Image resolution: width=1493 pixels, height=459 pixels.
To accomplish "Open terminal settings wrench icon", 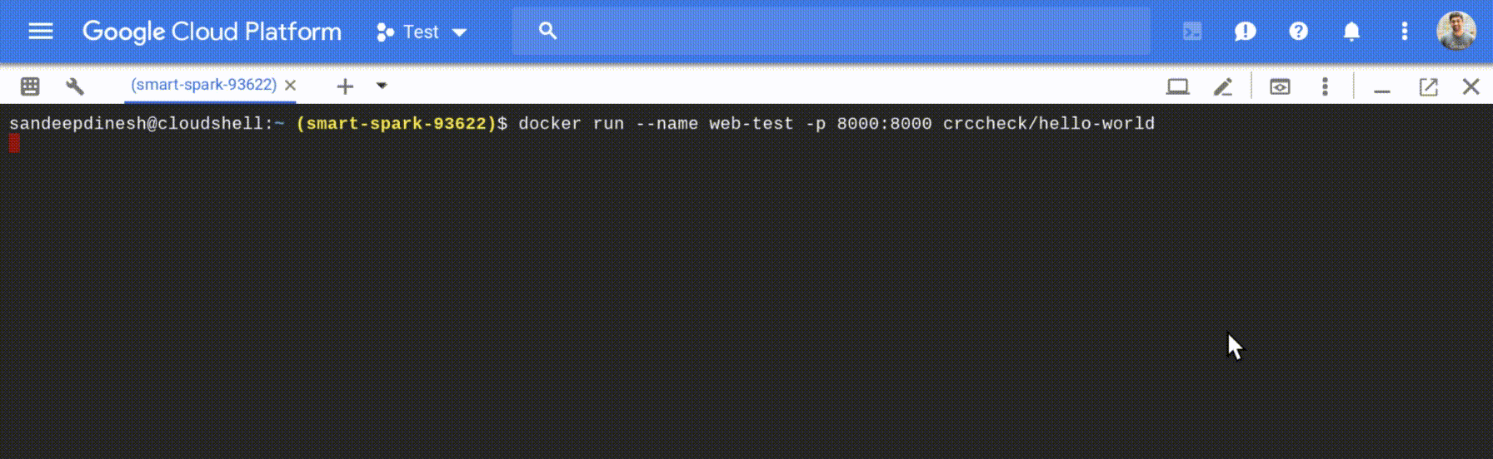I will pyautogui.click(x=75, y=86).
